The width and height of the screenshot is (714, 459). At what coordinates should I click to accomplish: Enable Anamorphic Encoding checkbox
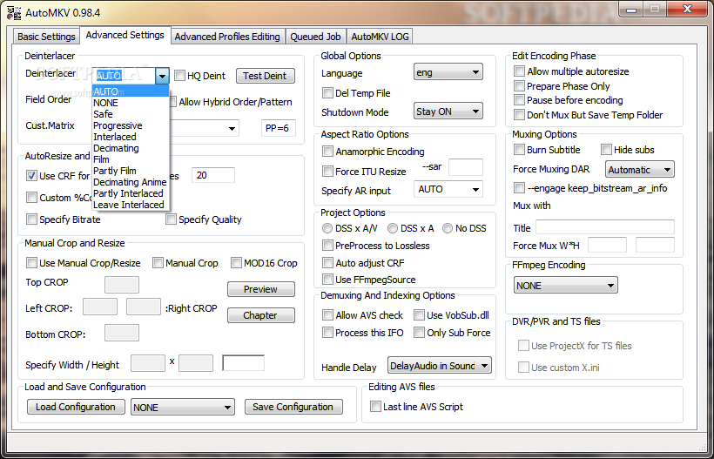[x=327, y=152]
